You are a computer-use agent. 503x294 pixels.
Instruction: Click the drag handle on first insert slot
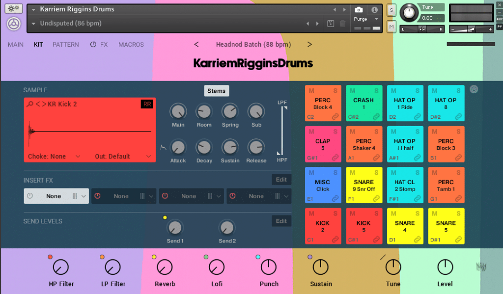pyautogui.click(x=75, y=196)
